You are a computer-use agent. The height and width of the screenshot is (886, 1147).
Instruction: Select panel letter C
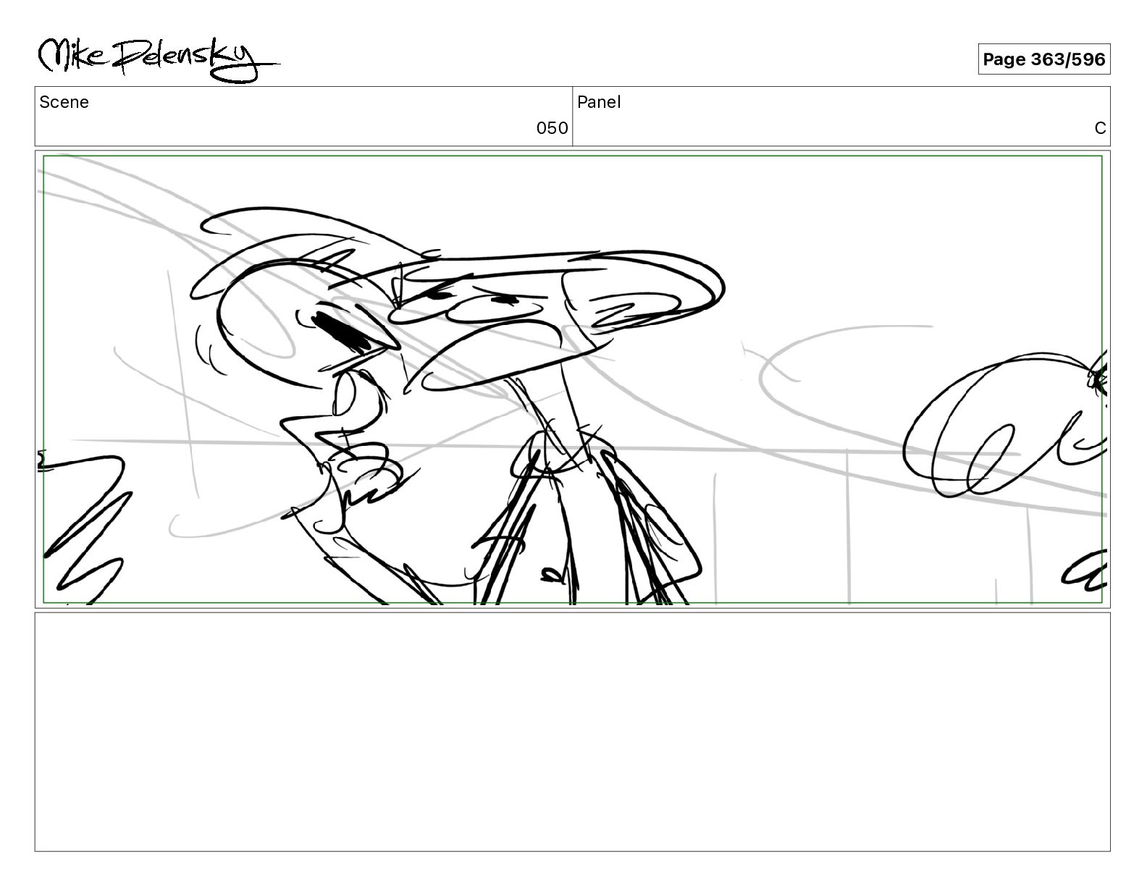click(1100, 128)
